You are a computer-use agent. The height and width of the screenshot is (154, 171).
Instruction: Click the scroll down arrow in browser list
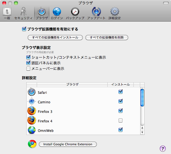pyautogui.click(x=142, y=132)
